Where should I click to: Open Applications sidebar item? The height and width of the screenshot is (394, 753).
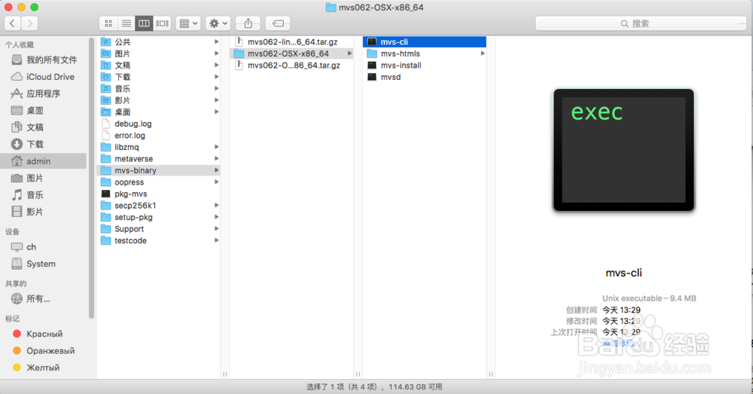click(x=44, y=93)
